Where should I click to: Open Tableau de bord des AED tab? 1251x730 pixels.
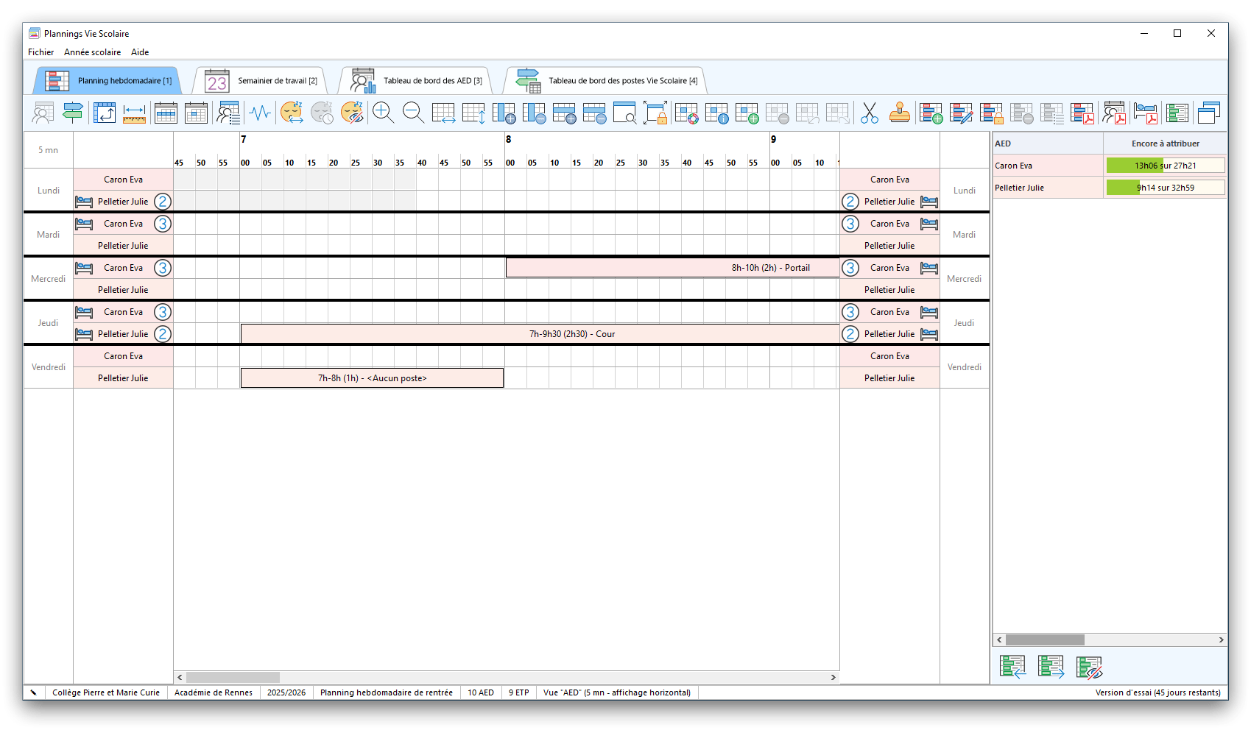417,81
